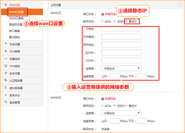Select 静态IP radio for WAN2
The width and height of the screenshot is (185, 133).
click(127, 106)
